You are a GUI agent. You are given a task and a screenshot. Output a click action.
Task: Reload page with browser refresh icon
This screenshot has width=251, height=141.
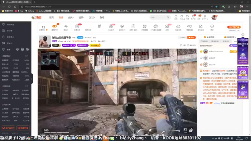point(9,7)
